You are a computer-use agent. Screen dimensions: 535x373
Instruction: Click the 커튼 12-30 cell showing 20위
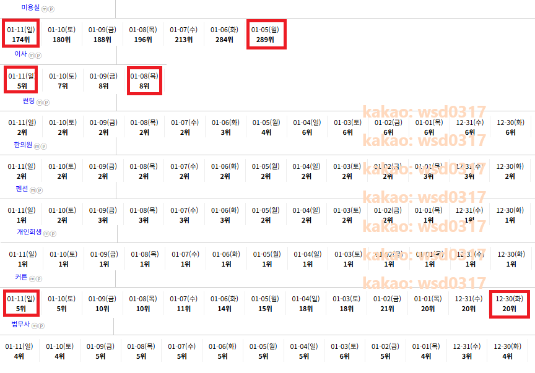(510, 303)
